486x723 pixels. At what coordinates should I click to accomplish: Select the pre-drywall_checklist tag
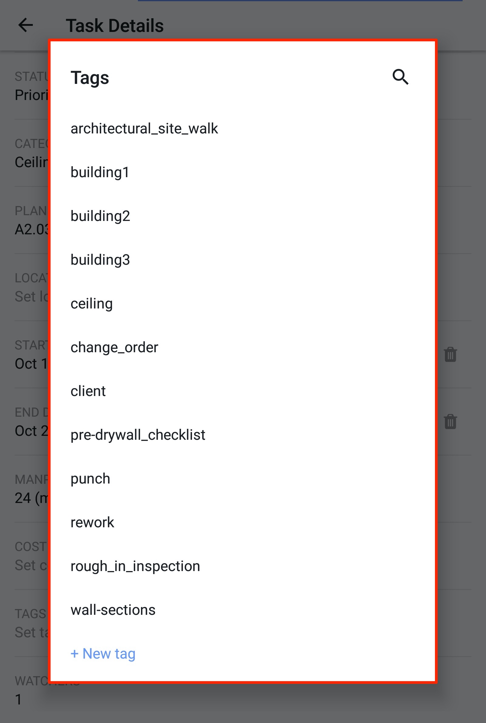click(138, 435)
